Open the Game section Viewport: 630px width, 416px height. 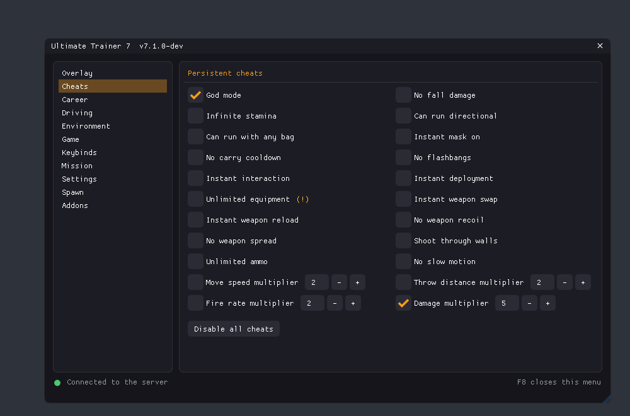click(113, 139)
